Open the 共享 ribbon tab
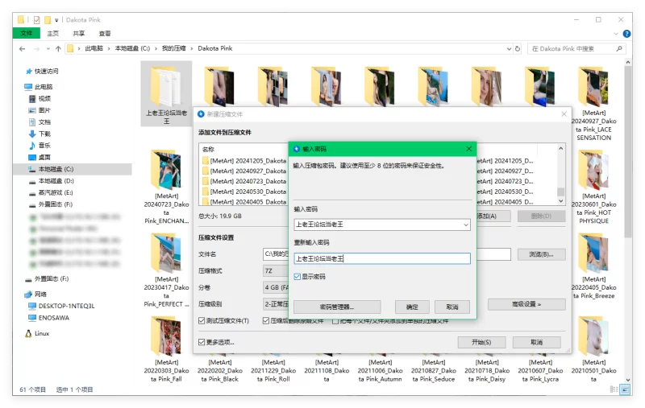 click(x=78, y=34)
